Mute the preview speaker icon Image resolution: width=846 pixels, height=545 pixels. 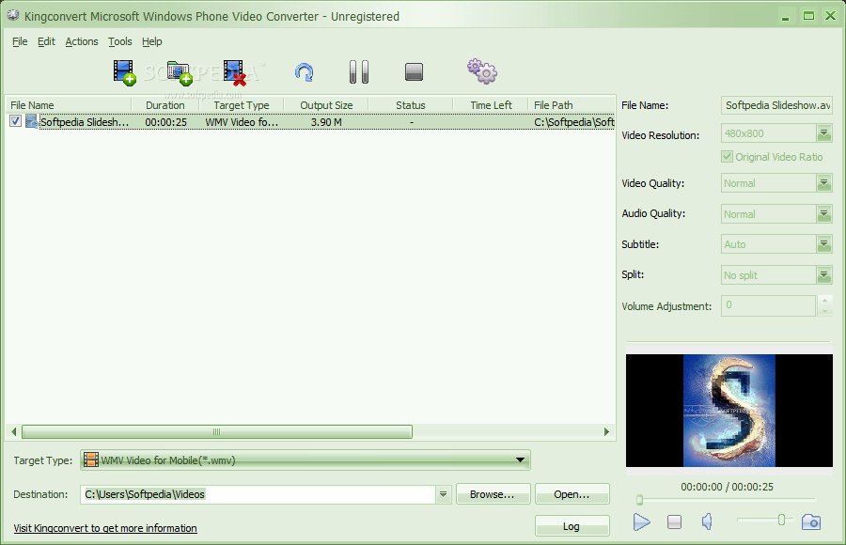point(707,522)
